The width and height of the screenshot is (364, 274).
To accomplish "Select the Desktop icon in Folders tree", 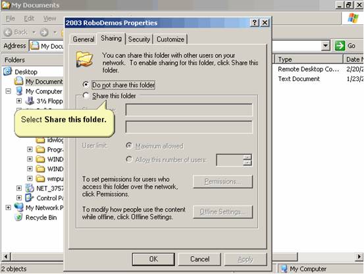I will point(8,71).
